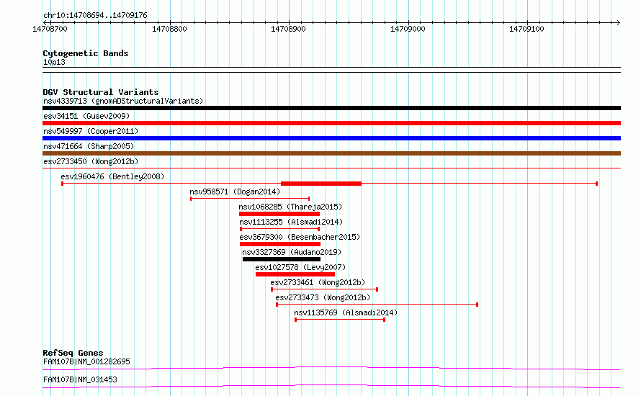The width and height of the screenshot is (641, 396).
Task: Select the red bar under nsv1068285
Action: pos(279,214)
